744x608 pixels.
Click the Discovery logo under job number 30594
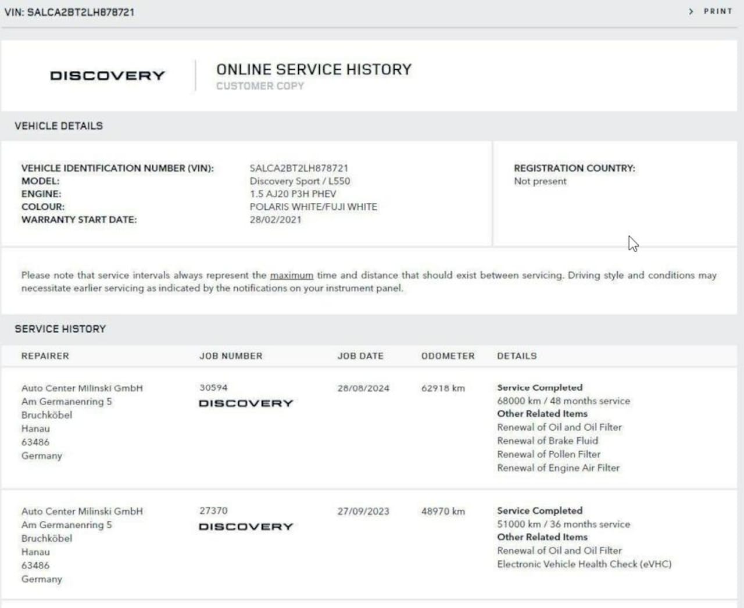pos(246,403)
